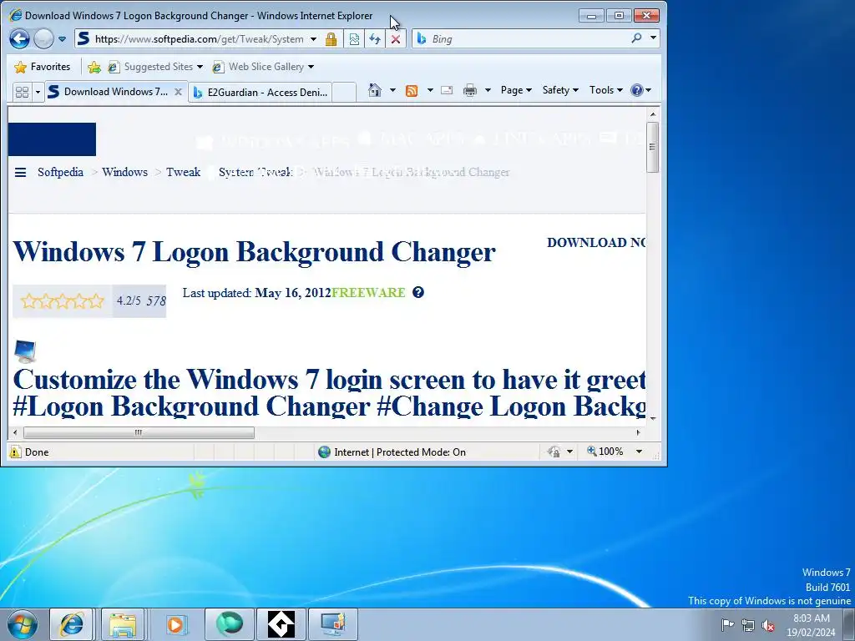Open the Tools menu
This screenshot has width=855, height=641.
605,90
